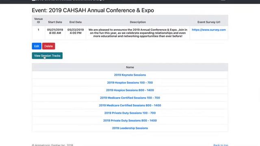260x146 pixels.
Task: Open 2019 Keynote Sessions track
Action: [130, 75]
